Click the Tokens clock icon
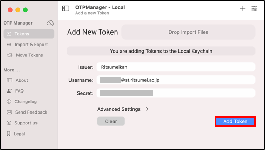265x150 pixels. point(9,34)
